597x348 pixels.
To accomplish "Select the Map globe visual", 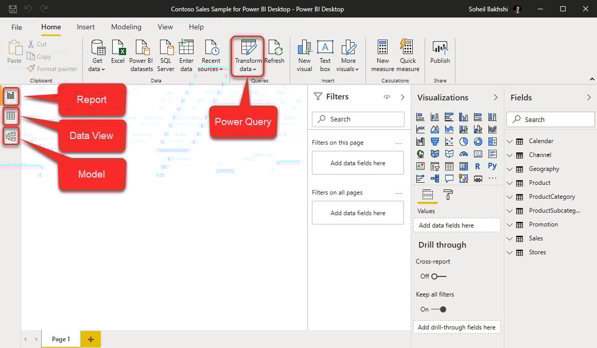I will pyautogui.click(x=420, y=154).
